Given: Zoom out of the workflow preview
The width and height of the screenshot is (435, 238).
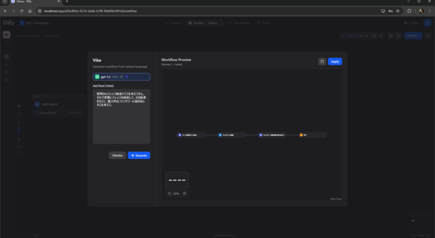Looking at the screenshot, I should point(170,193).
